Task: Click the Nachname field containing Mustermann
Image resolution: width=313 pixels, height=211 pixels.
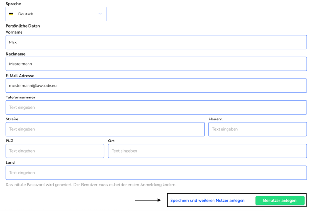Action: click(156, 64)
